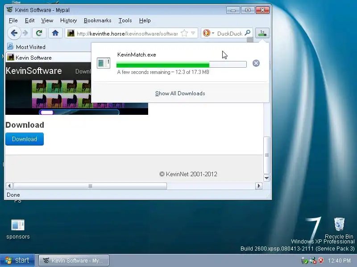
Task: Click the horse site favicon in address bar
Action: tap(71, 33)
